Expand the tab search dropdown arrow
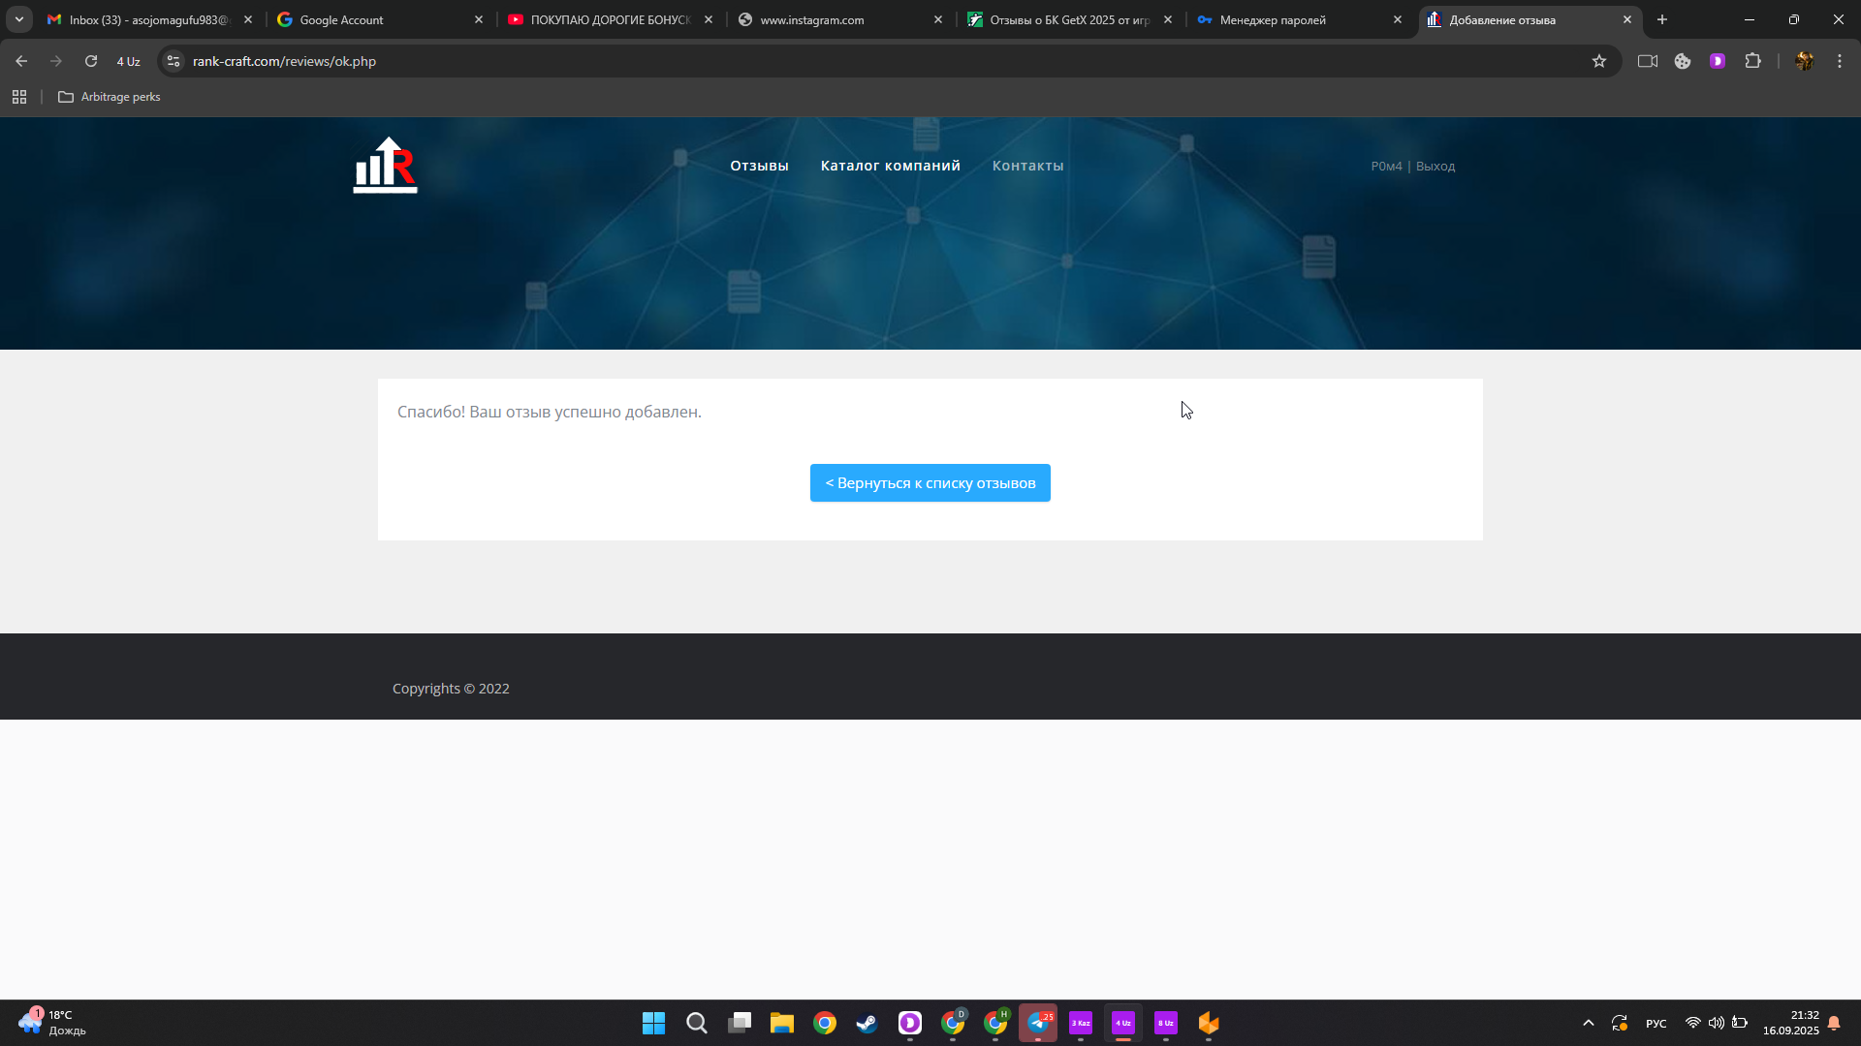 [19, 19]
